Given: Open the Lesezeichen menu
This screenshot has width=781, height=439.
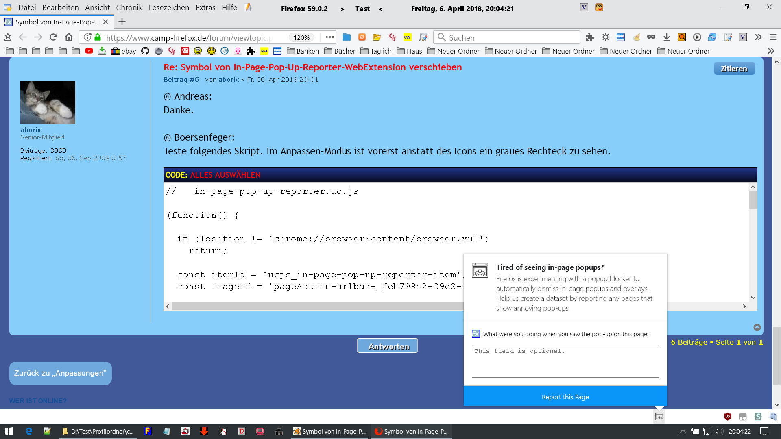Looking at the screenshot, I should pos(169,8).
